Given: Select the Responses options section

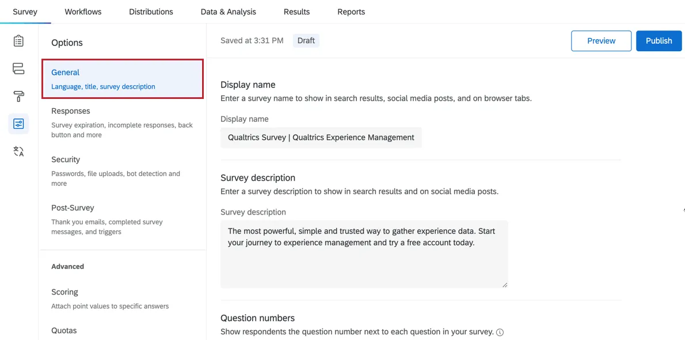Looking at the screenshot, I should click(69, 110).
